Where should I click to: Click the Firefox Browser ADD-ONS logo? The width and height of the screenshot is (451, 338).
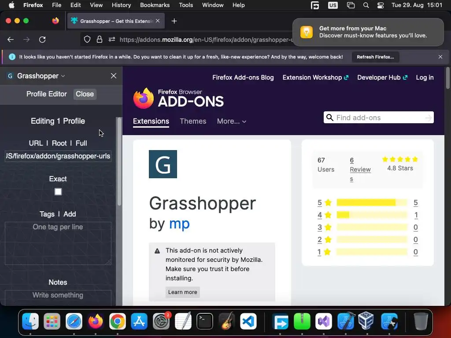pos(178,98)
